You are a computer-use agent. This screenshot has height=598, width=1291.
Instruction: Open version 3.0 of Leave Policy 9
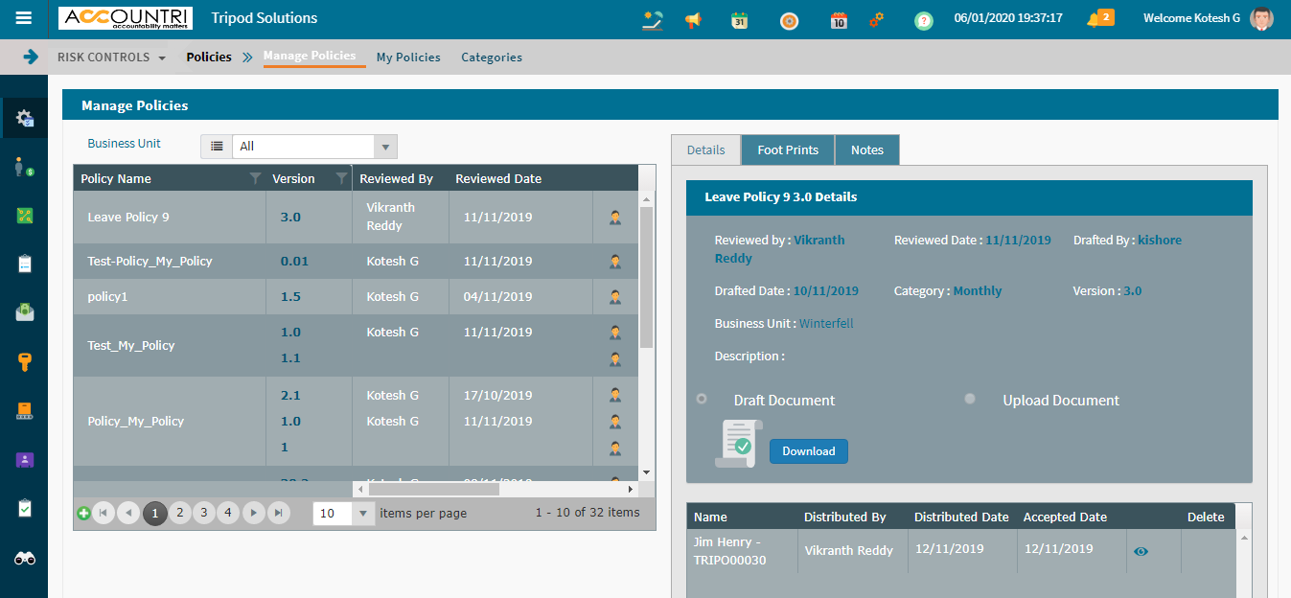(x=290, y=218)
